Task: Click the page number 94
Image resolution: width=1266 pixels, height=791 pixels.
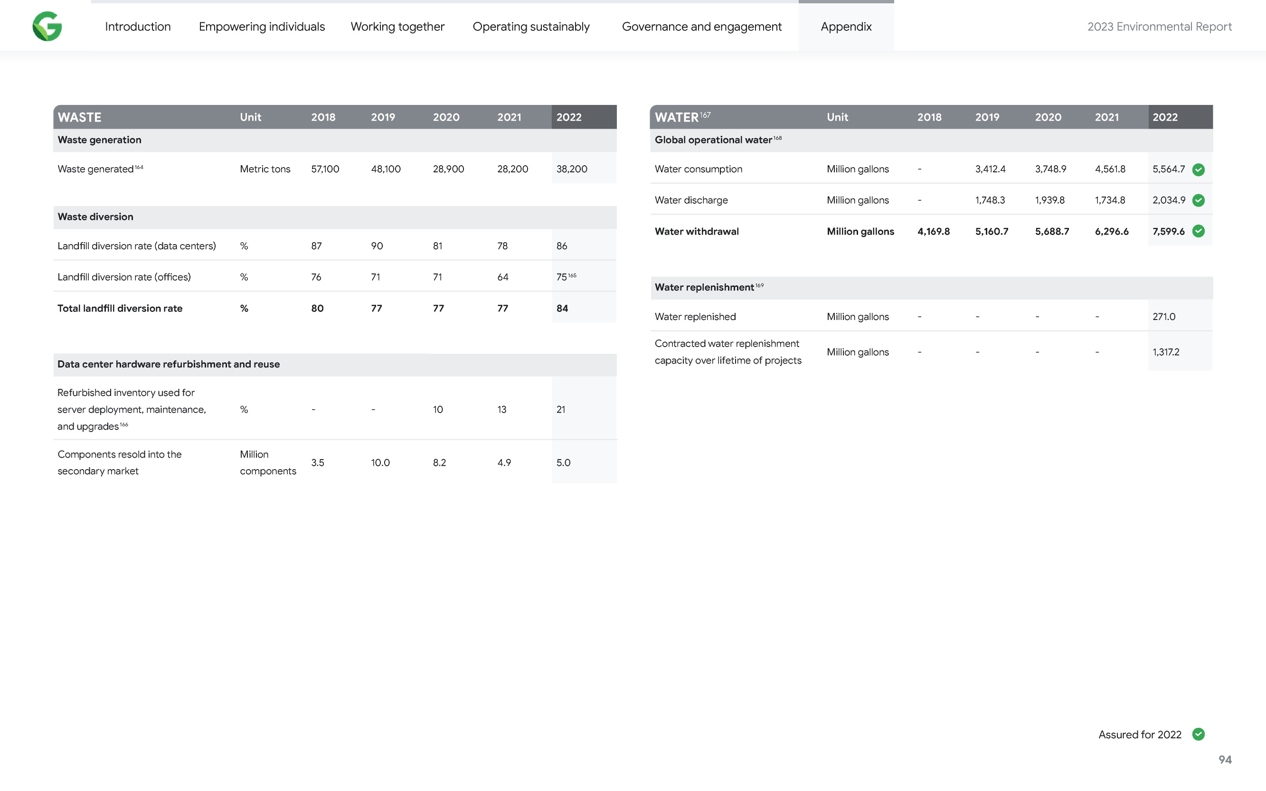Action: tap(1225, 760)
